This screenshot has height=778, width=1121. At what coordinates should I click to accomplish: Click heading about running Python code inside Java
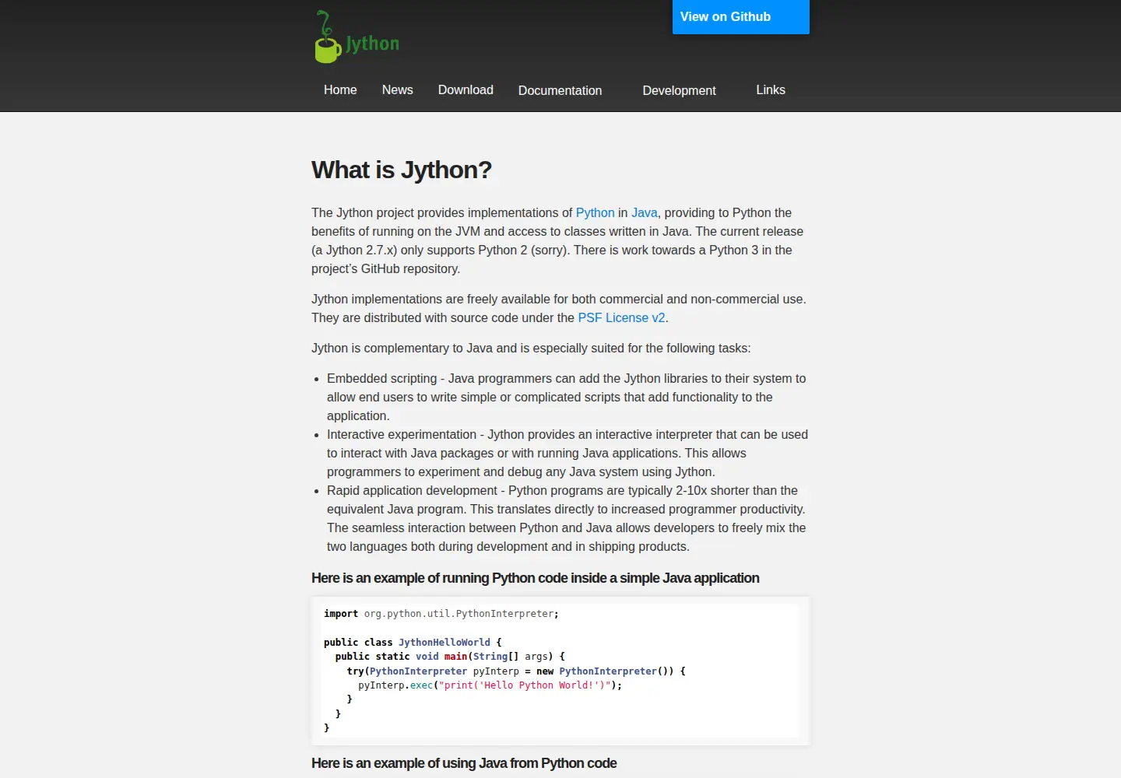tap(536, 578)
